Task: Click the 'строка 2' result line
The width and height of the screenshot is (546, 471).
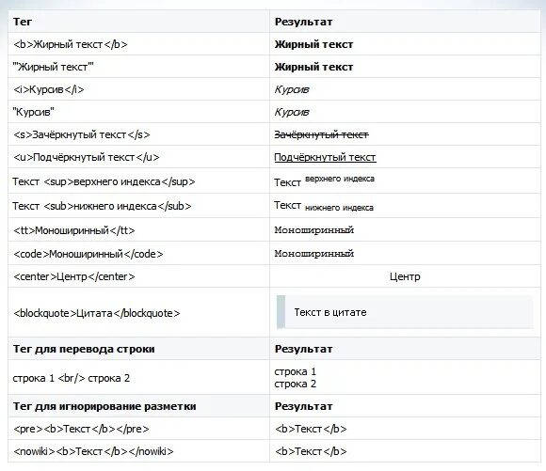Action: [295, 384]
